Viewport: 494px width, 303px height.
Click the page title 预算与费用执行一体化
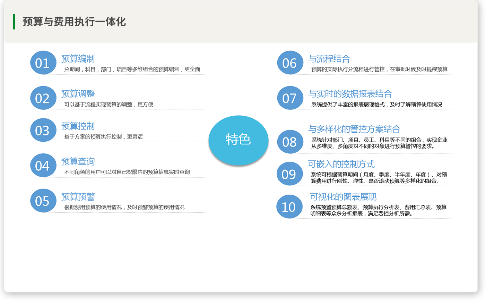74,22
